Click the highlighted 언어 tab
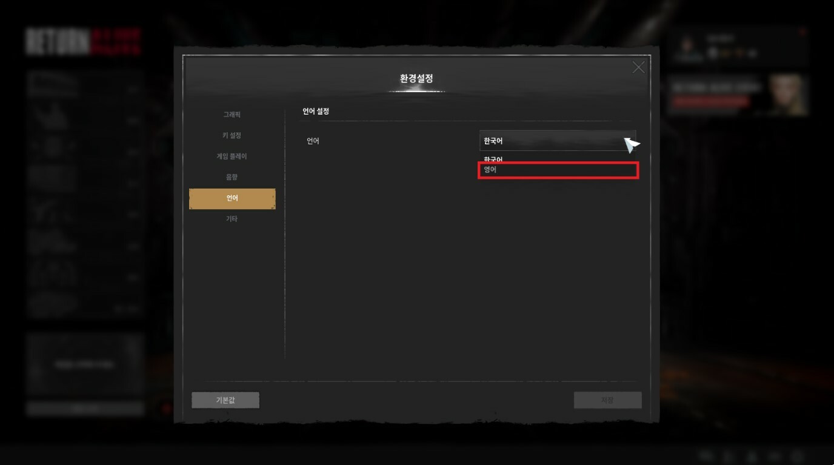 232,198
